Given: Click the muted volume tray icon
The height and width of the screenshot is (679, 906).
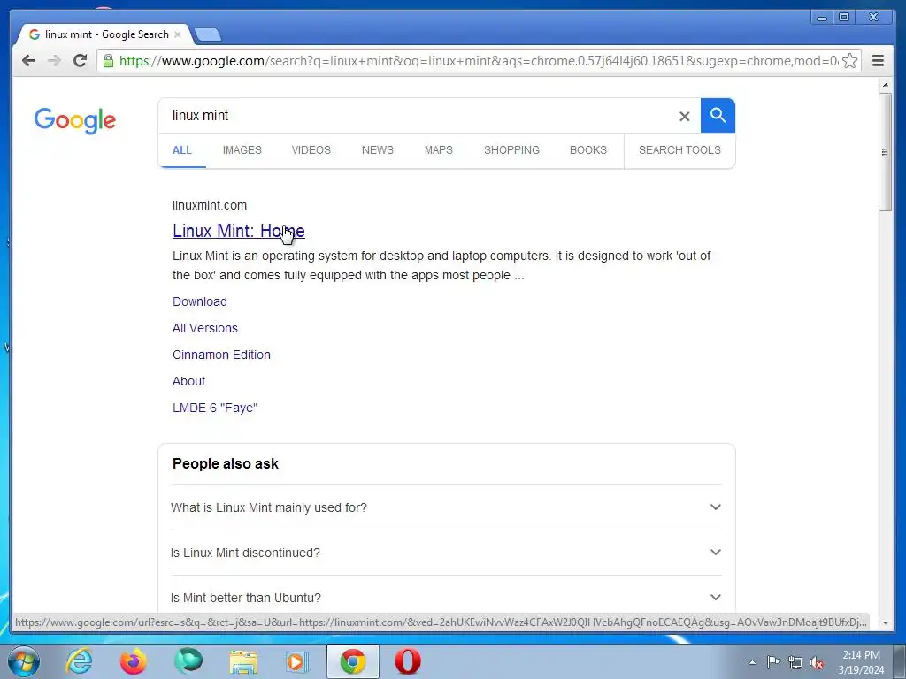Looking at the screenshot, I should click(x=817, y=662).
